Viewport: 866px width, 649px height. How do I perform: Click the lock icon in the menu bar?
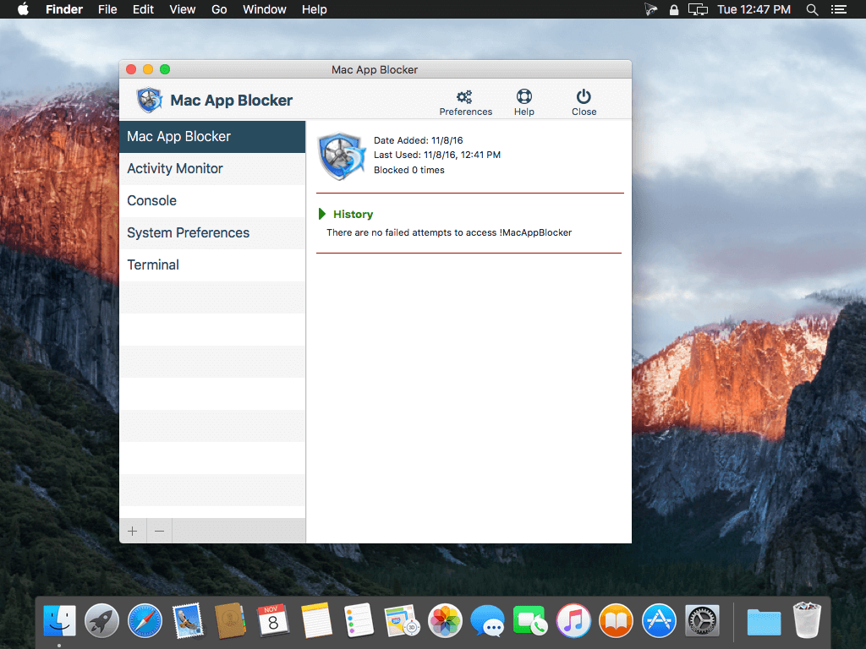[674, 9]
